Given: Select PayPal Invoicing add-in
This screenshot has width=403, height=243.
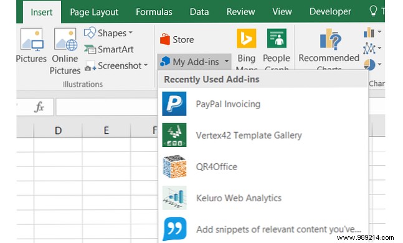Looking at the screenshot, I should tap(263, 104).
